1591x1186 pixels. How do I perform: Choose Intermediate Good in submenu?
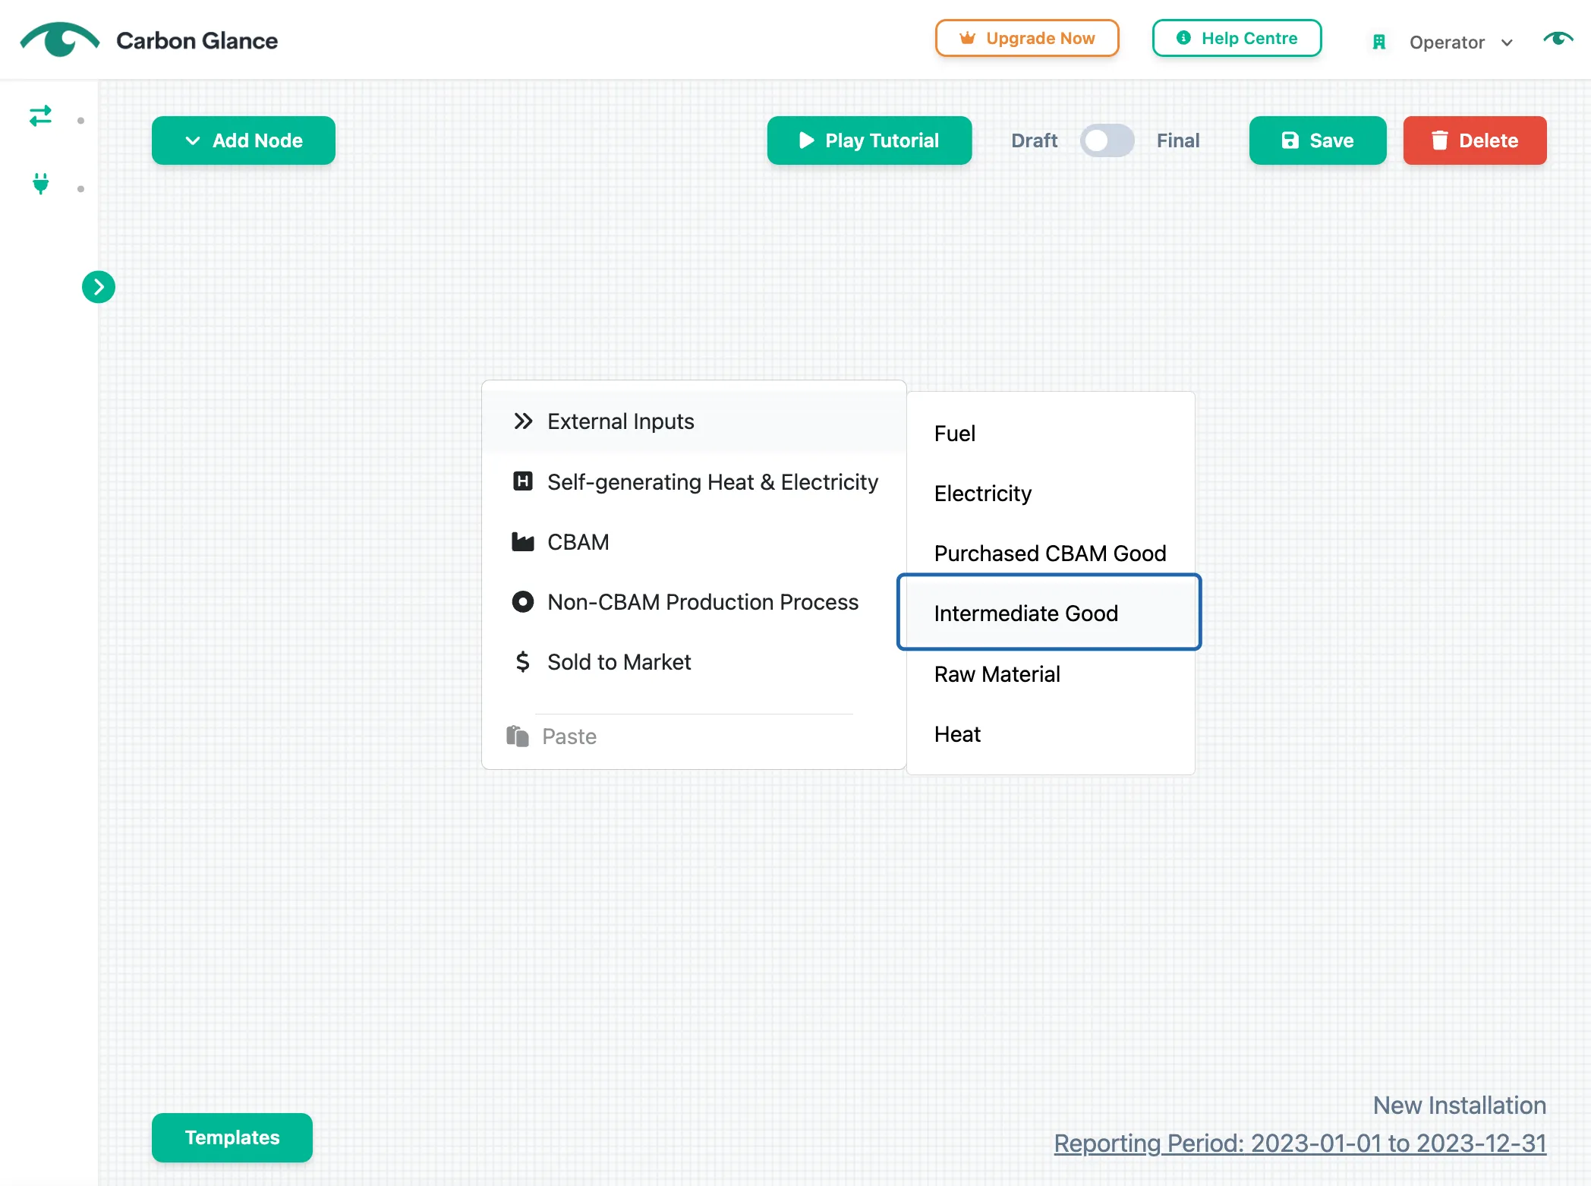point(1049,613)
